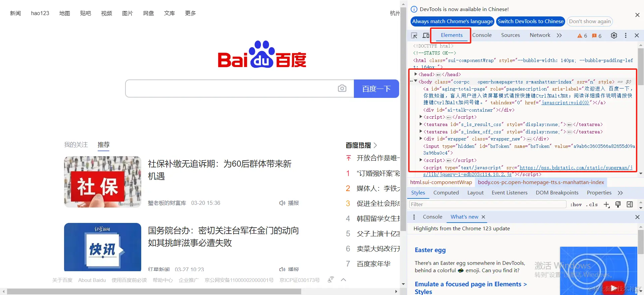The height and width of the screenshot is (295, 644).
Task: Open the 地图 navigation link
Action: coord(64,13)
